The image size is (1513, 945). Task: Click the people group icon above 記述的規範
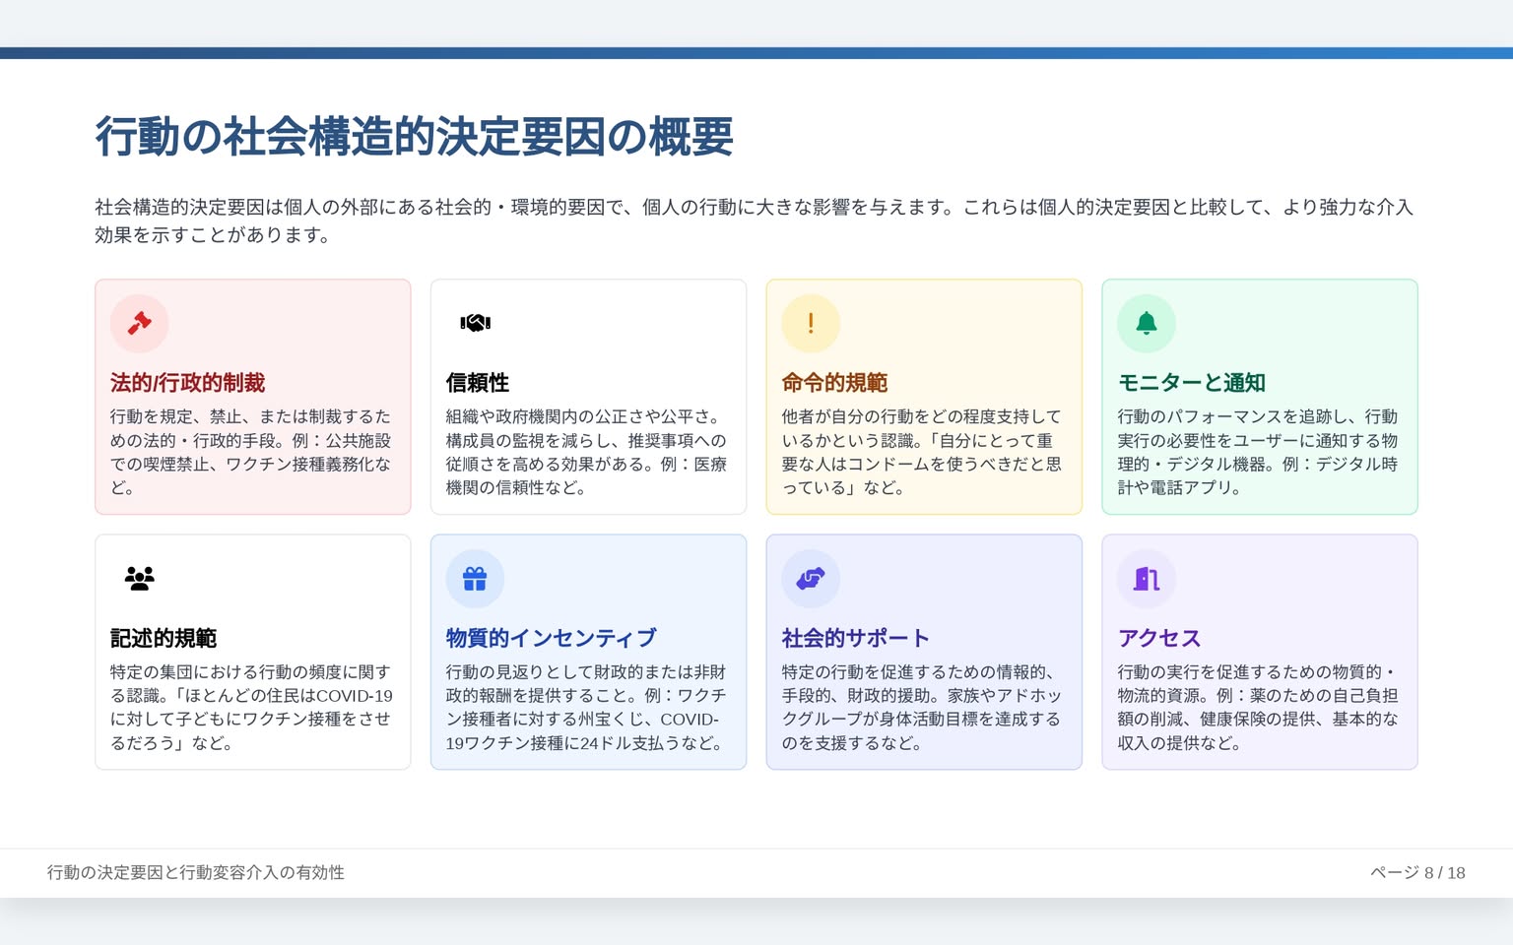point(139,579)
